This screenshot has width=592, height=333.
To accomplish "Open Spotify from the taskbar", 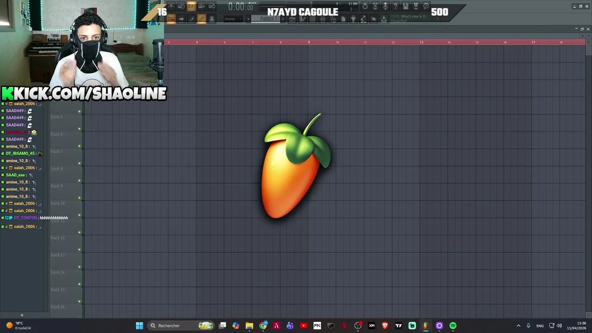I will pyautogui.click(x=453, y=326).
